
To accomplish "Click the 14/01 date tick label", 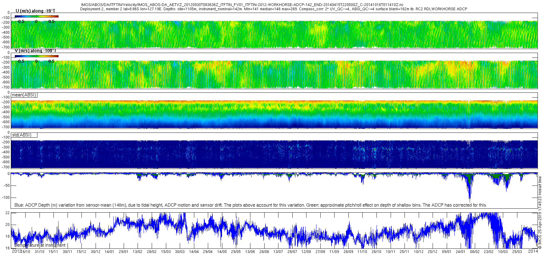I will tap(109, 252).
